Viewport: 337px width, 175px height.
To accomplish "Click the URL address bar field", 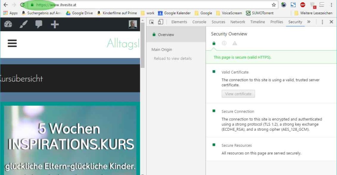I will 153,5.
